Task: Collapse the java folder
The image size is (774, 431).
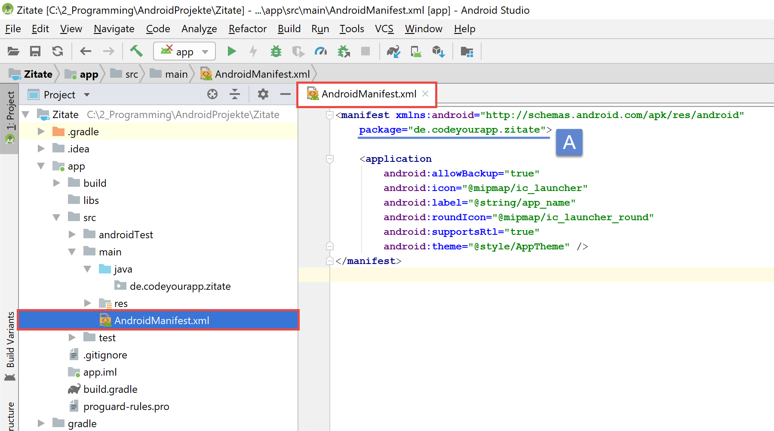Action: click(88, 269)
